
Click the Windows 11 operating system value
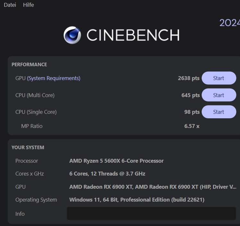137,200
